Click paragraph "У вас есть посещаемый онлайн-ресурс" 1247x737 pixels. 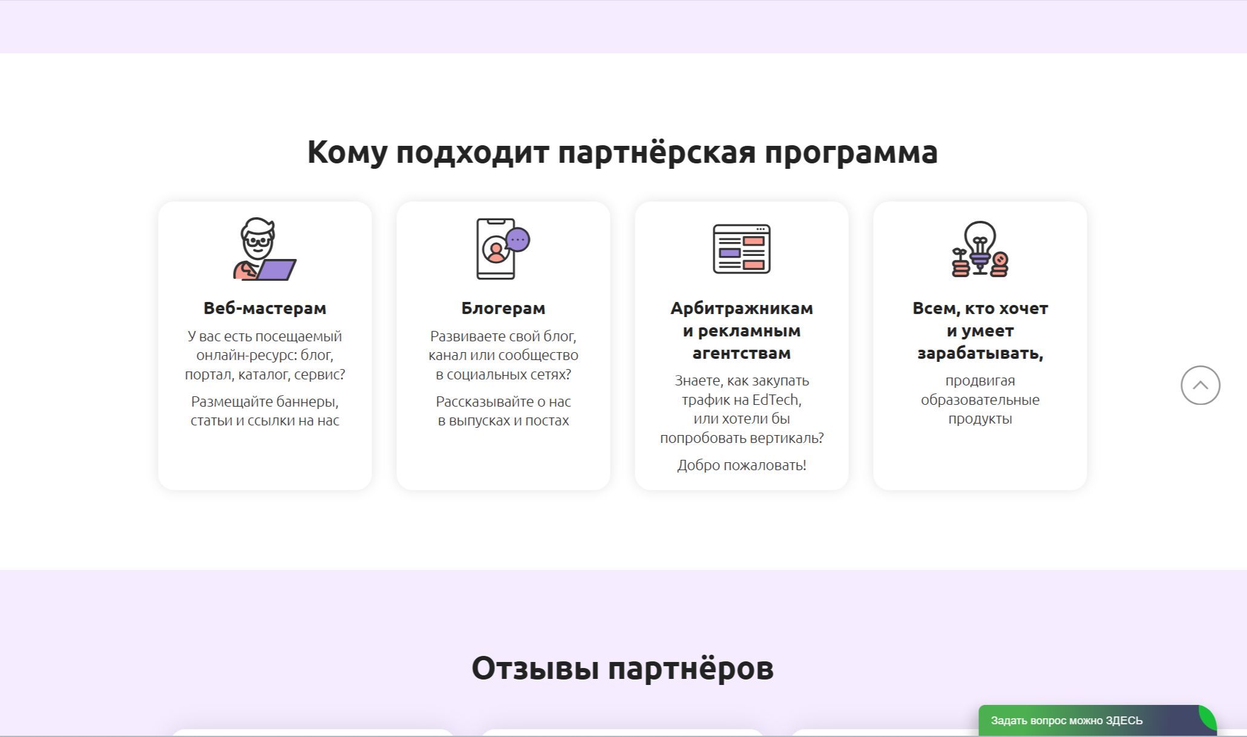point(264,355)
